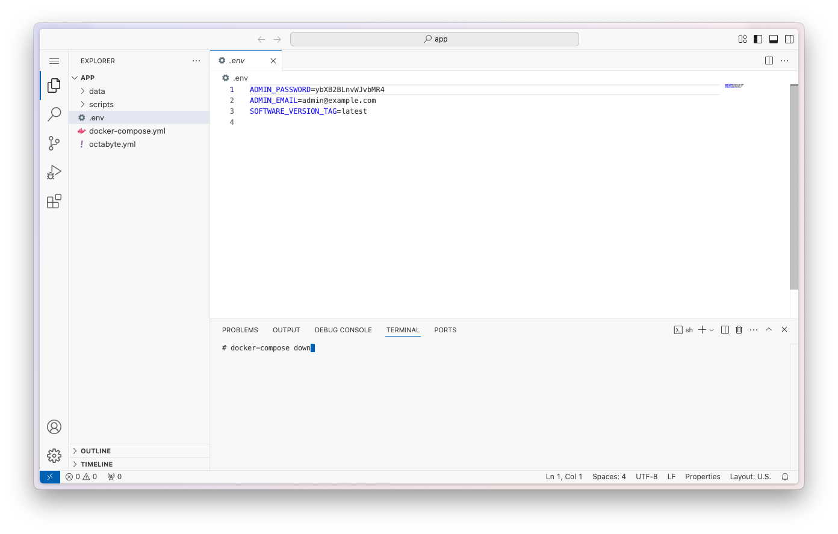Viewport: 838px width, 534px height.
Task: Open the Accounts menu icon
Action: (54, 427)
